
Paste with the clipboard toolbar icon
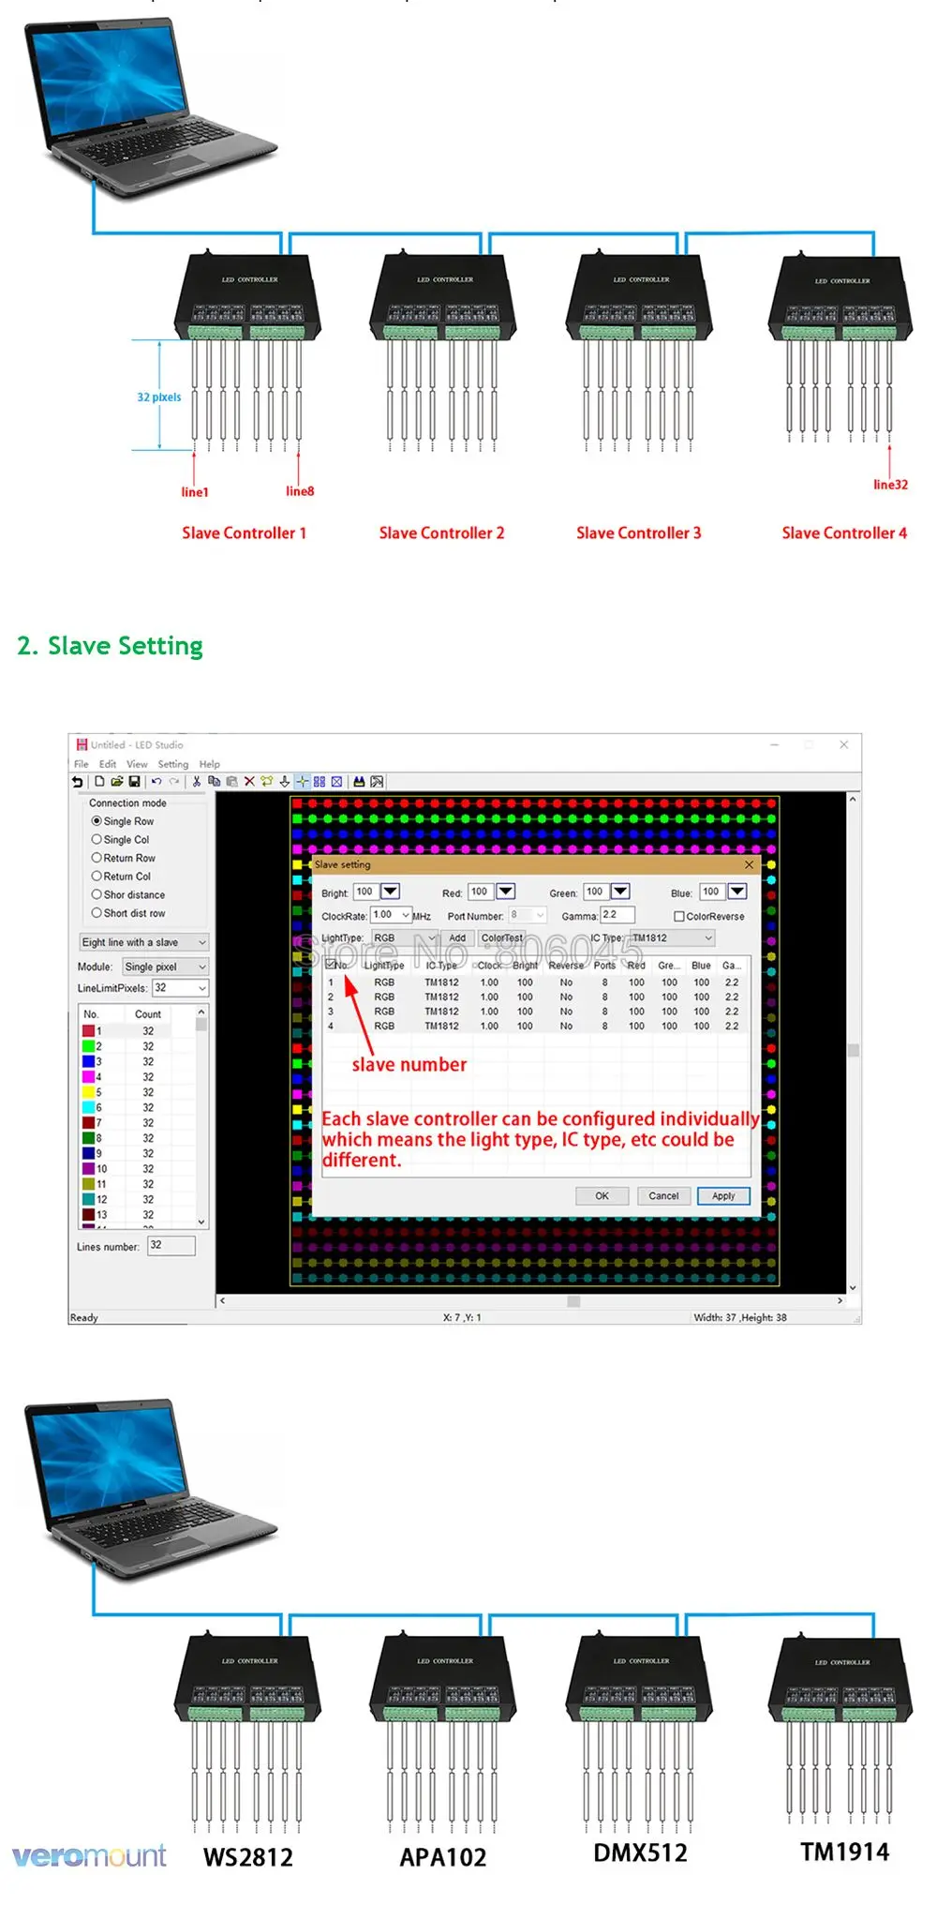coord(231,781)
